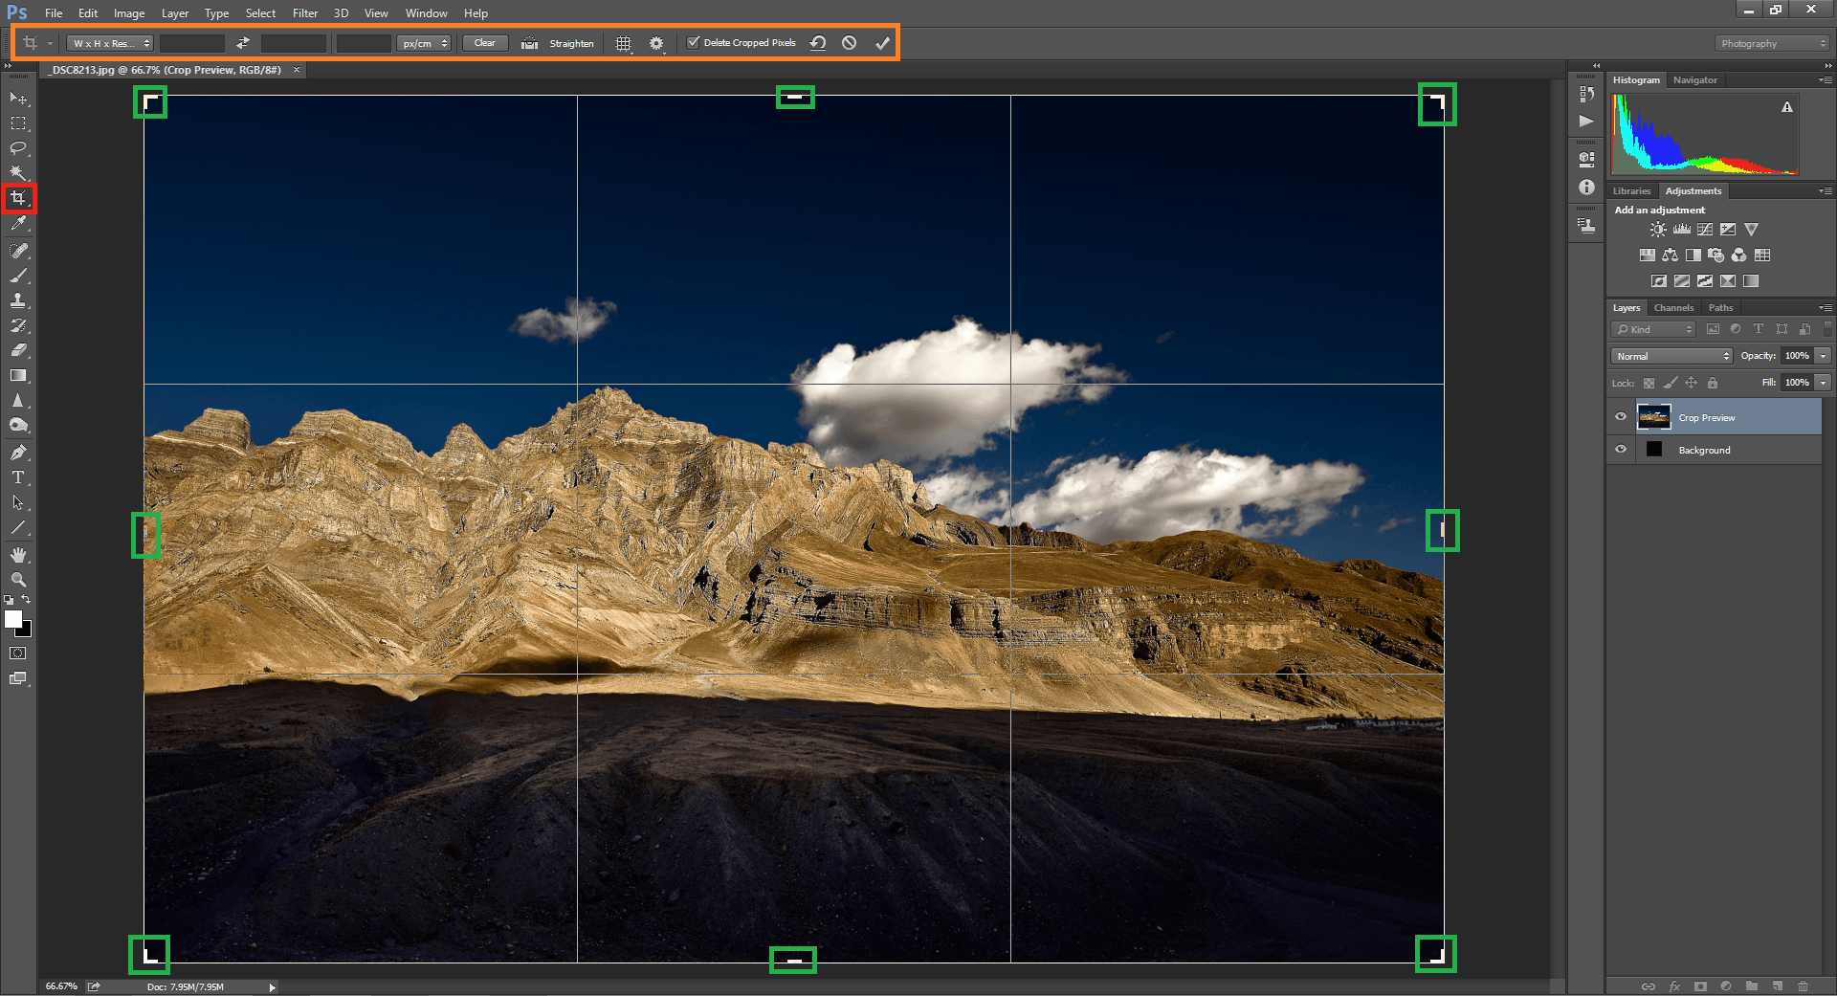Click the Straighten tool icon
The image size is (1837, 996).
(530, 43)
